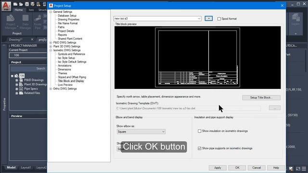The height and width of the screenshot is (173, 308).
Task: Select Database Setup in settings tree
Action: tap(67, 15)
